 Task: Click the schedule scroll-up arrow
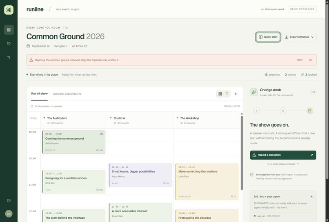point(242,114)
